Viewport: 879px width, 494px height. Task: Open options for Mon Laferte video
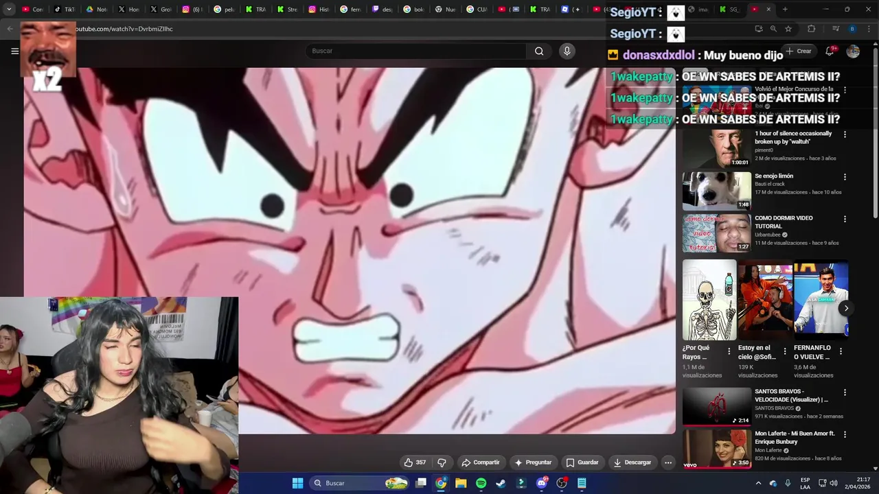coord(845,435)
